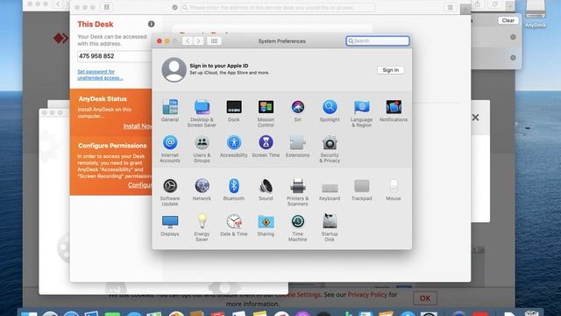Open Mouse preferences
The height and width of the screenshot is (316, 561).
coord(394,190)
